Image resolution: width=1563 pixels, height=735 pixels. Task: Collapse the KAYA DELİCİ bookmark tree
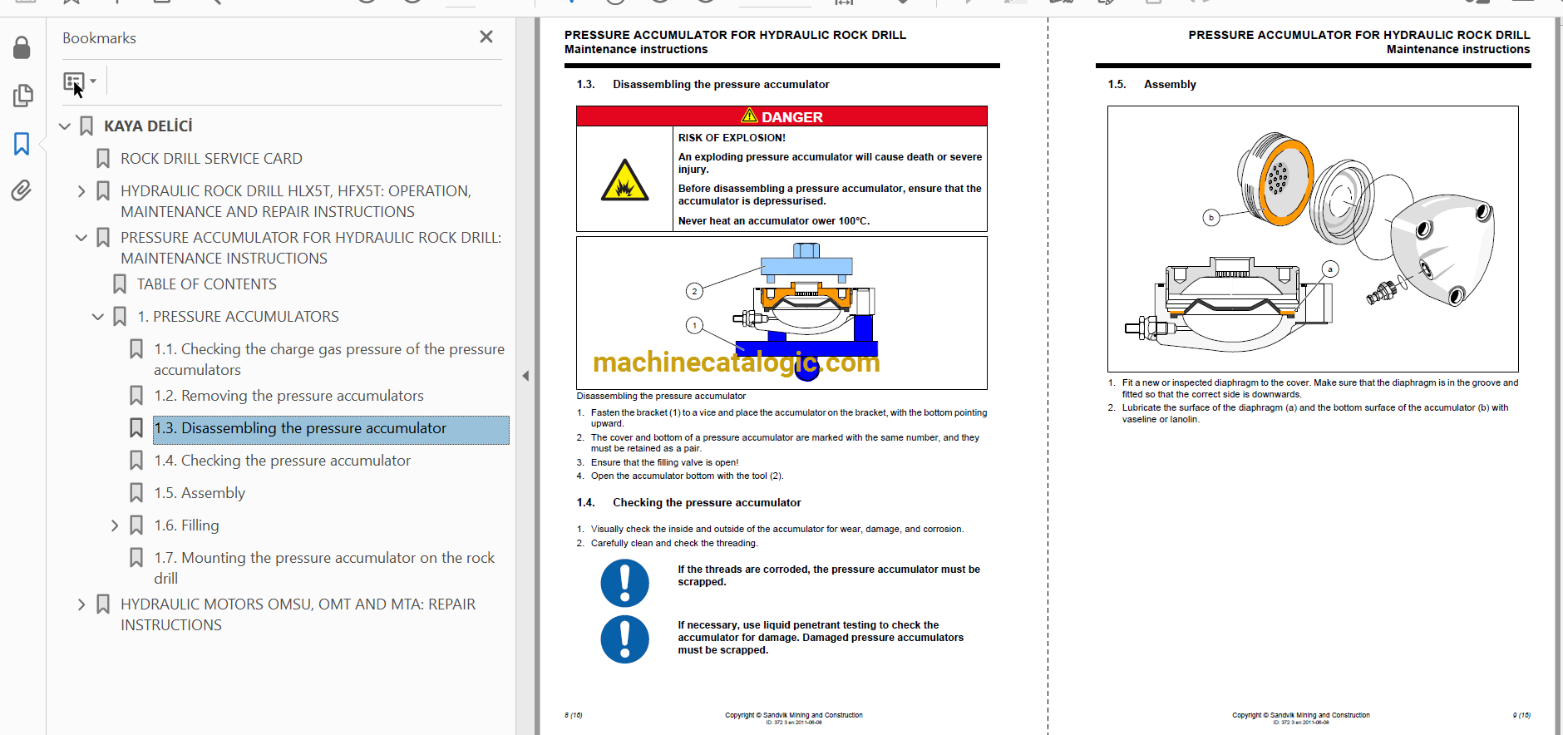tap(65, 126)
